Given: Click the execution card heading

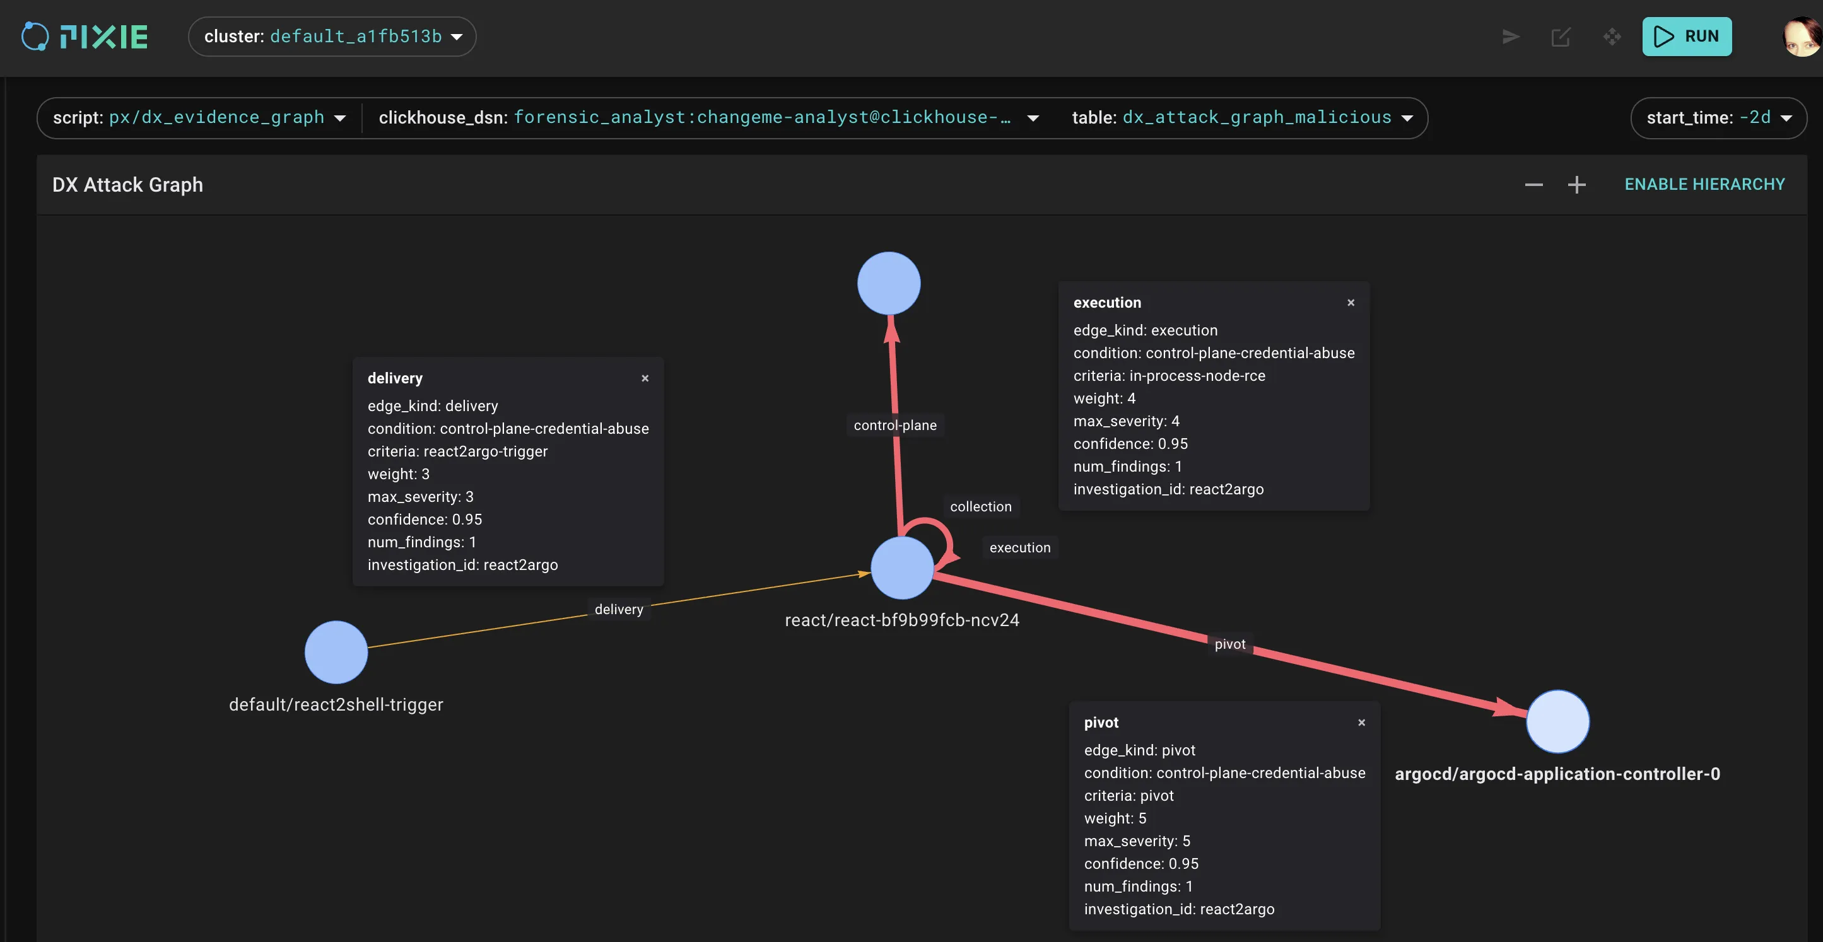Looking at the screenshot, I should 1107,303.
